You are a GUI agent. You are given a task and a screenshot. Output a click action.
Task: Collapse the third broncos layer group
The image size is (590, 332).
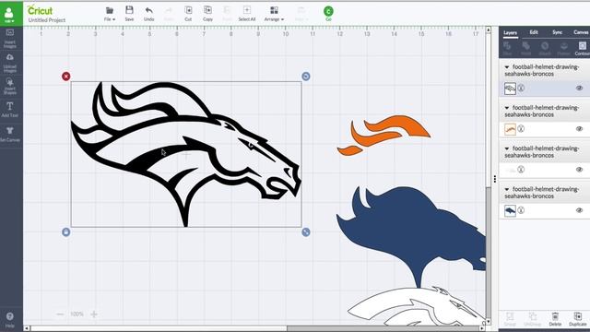click(507, 148)
